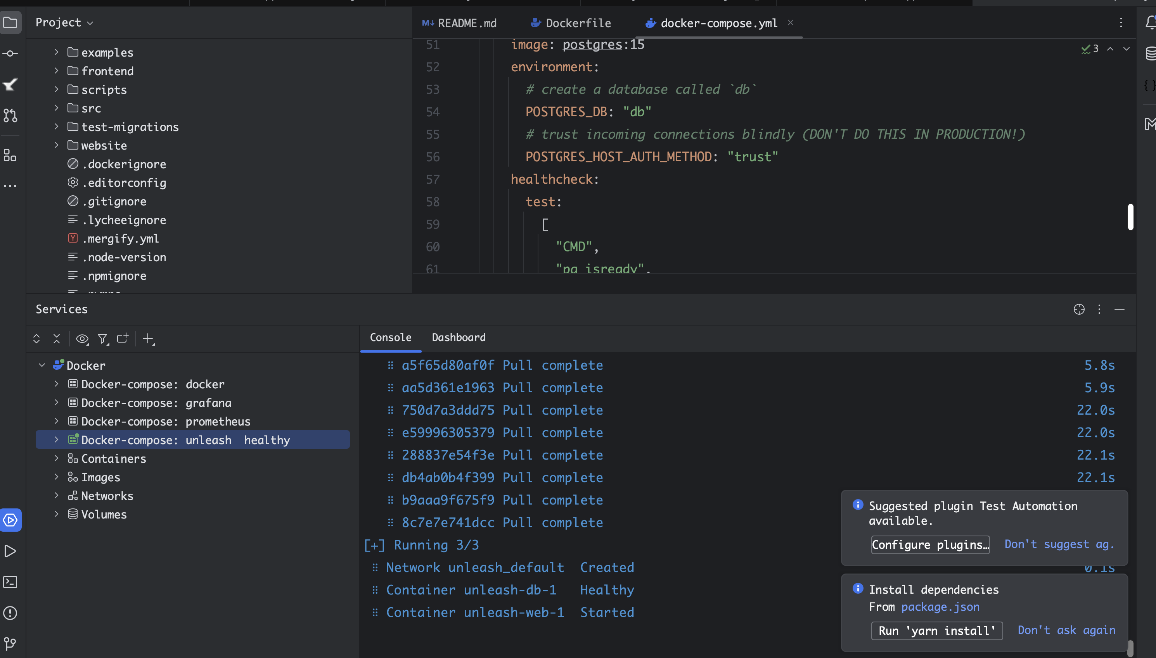Click the Git tool window icon

point(10,643)
